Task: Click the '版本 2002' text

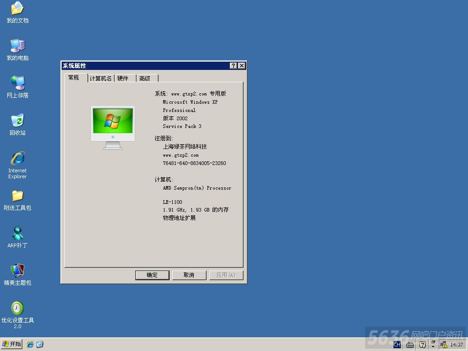Action: click(175, 118)
